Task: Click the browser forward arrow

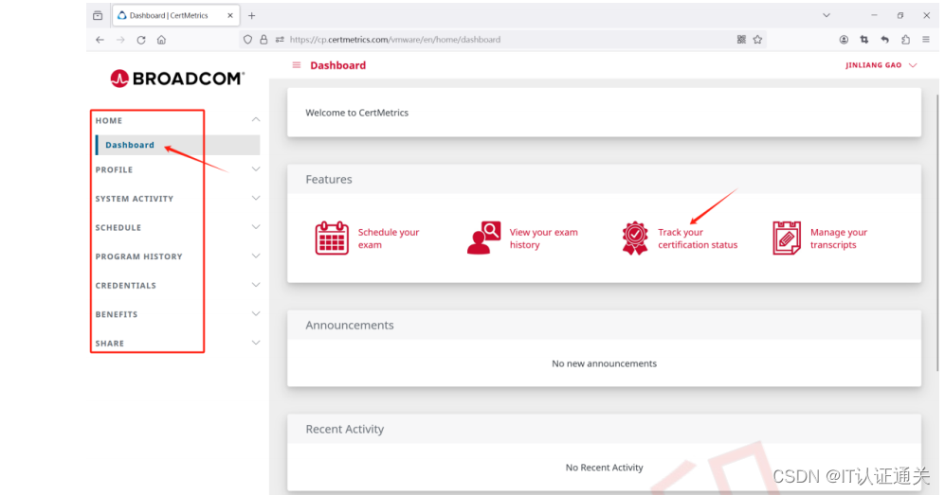Action: point(120,40)
